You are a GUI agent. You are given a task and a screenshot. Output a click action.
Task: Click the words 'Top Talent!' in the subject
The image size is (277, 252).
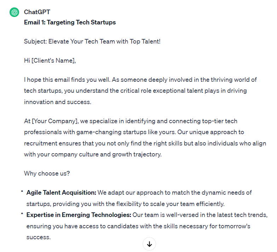click(145, 41)
